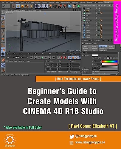Click the Undo arrow icon
Image resolution: width=121 pixels, height=149 pixels.
[x=4, y=6]
